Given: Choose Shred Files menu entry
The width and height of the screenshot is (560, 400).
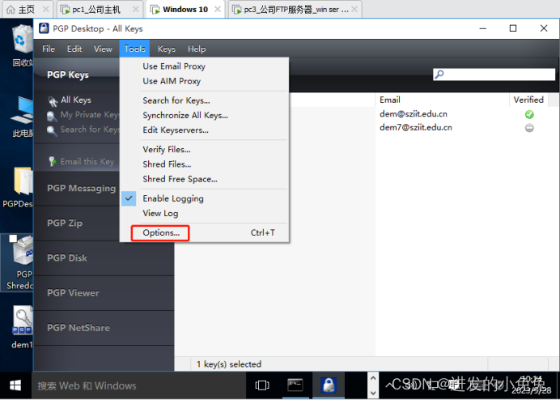Looking at the screenshot, I should tap(204, 164).
